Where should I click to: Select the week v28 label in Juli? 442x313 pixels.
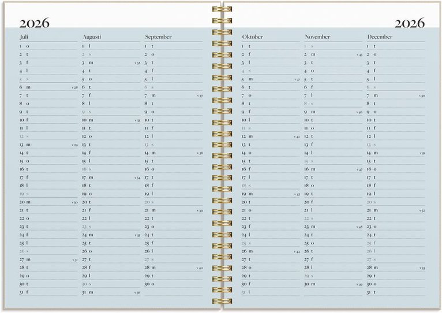coord(74,88)
